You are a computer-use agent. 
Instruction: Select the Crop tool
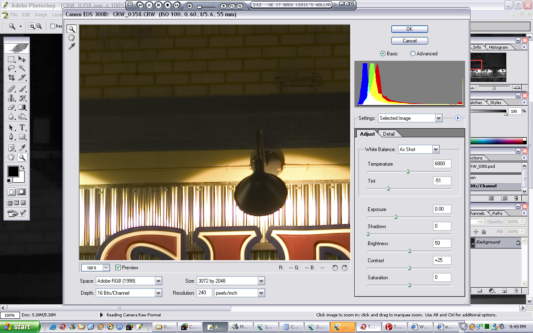click(x=12, y=77)
